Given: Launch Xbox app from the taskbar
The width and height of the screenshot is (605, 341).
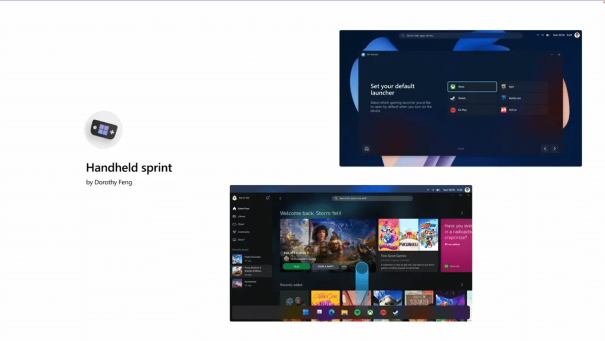Looking at the screenshot, I should [370, 313].
